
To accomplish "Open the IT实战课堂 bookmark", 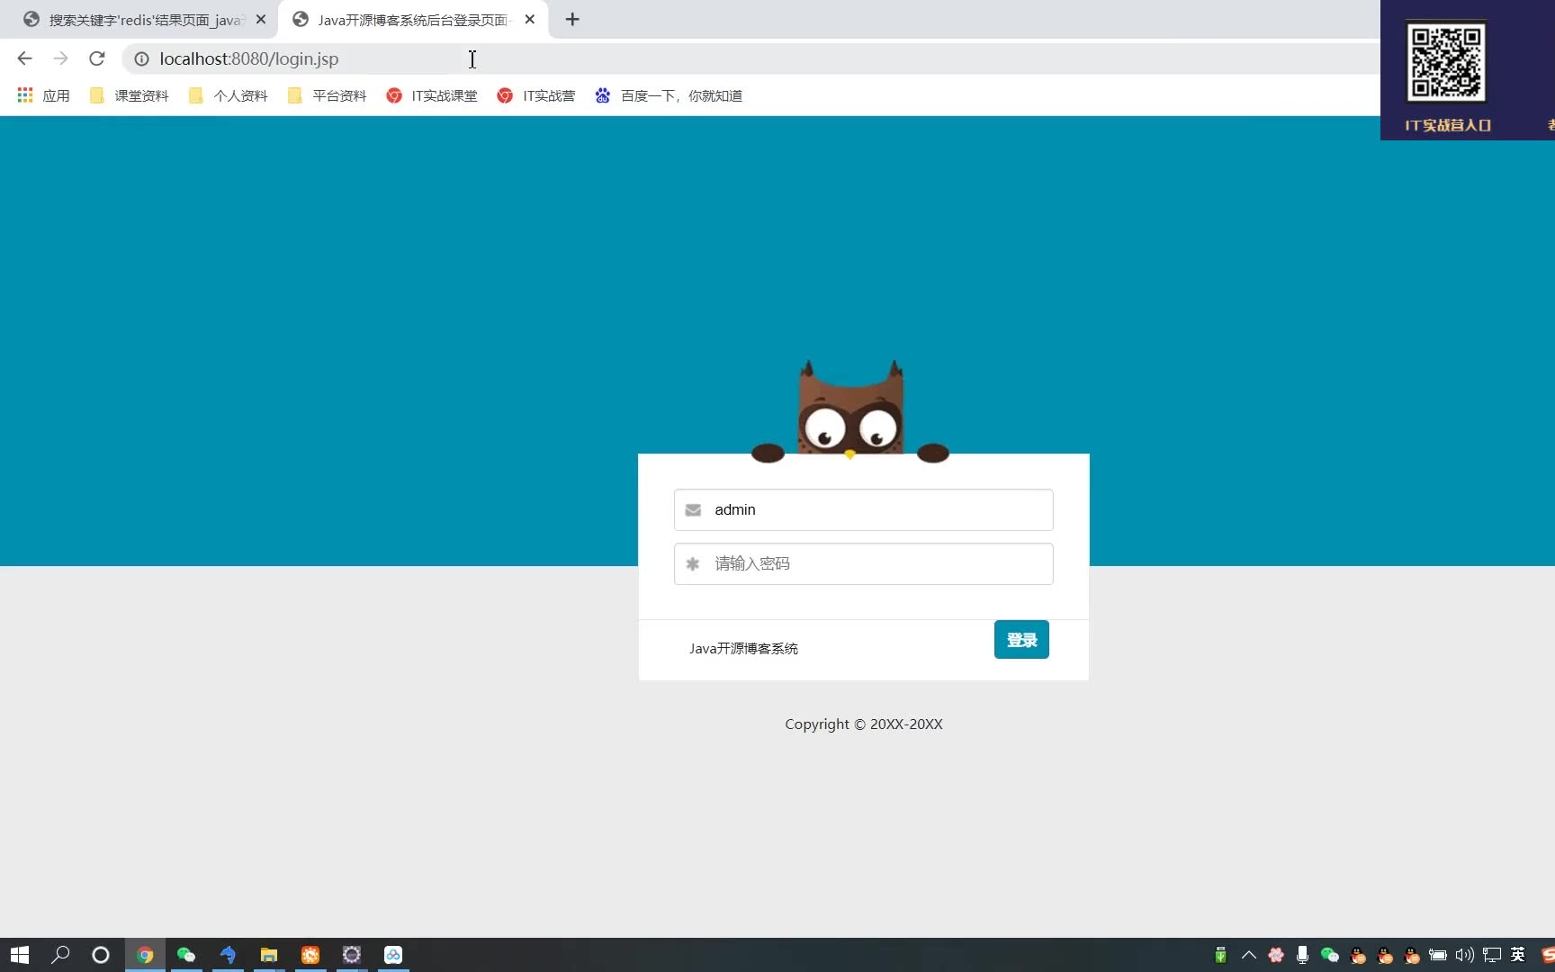I will tap(432, 95).
